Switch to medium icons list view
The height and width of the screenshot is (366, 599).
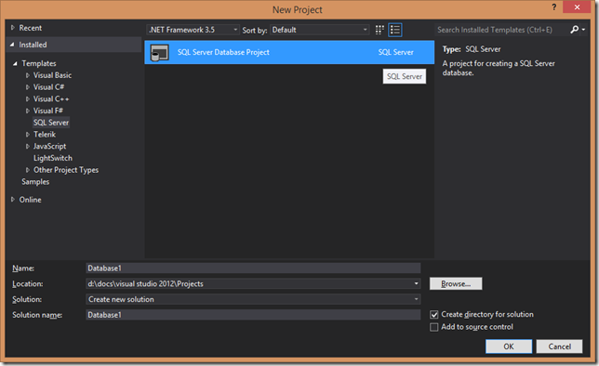(x=395, y=30)
